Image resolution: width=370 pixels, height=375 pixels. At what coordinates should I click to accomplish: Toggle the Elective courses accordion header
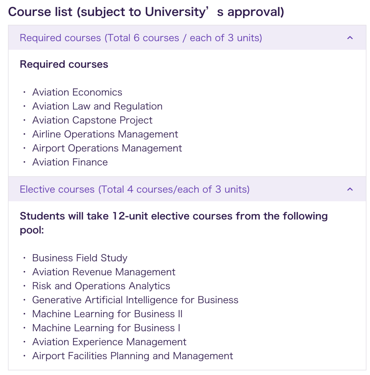coord(187,189)
